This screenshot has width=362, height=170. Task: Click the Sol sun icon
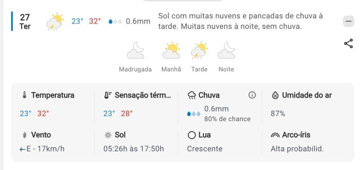108,135
